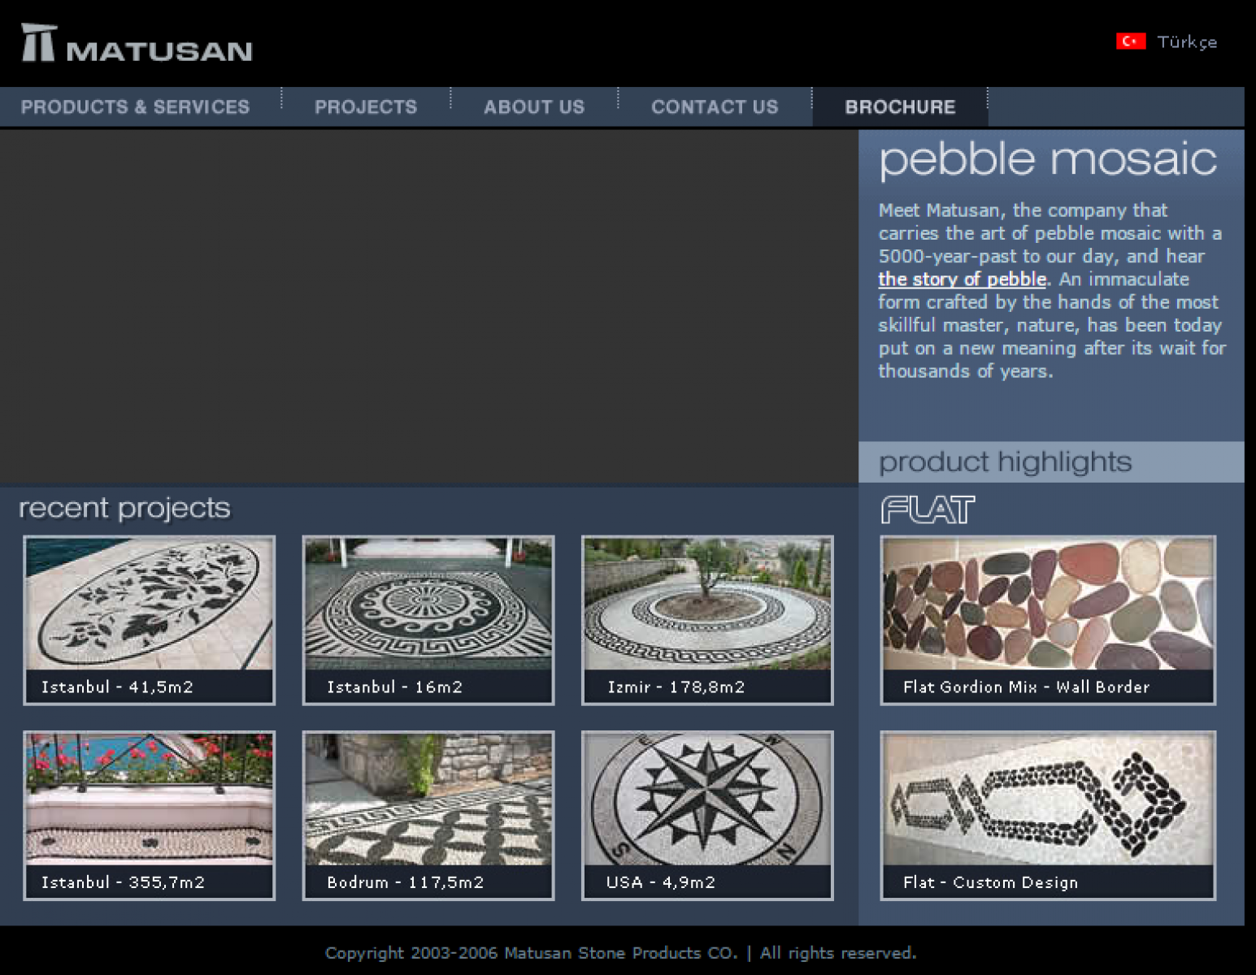Open Products & Services menu
This screenshot has width=1256, height=975.
135,107
